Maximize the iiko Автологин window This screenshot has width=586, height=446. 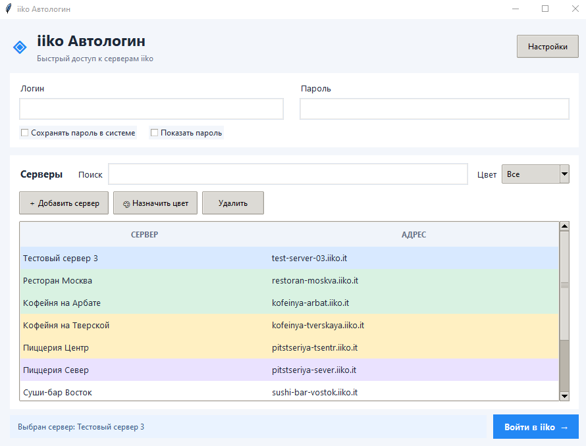tap(545, 9)
